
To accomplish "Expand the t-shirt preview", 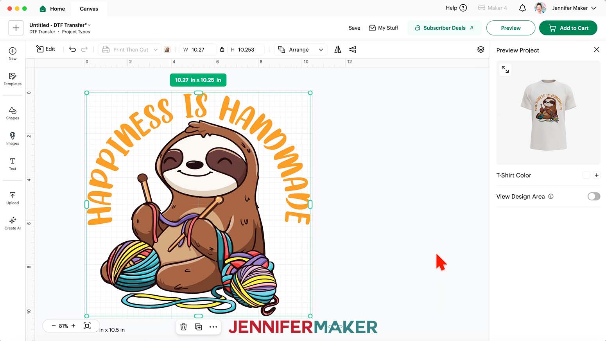I will click(x=506, y=70).
